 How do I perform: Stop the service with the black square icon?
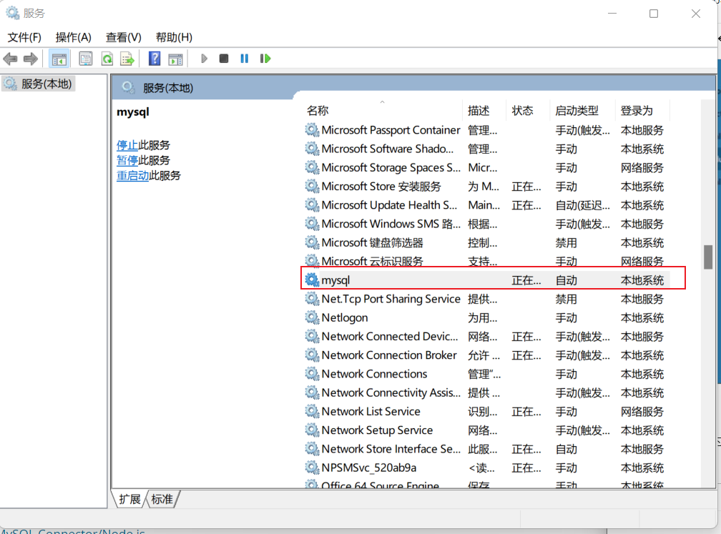(x=223, y=58)
